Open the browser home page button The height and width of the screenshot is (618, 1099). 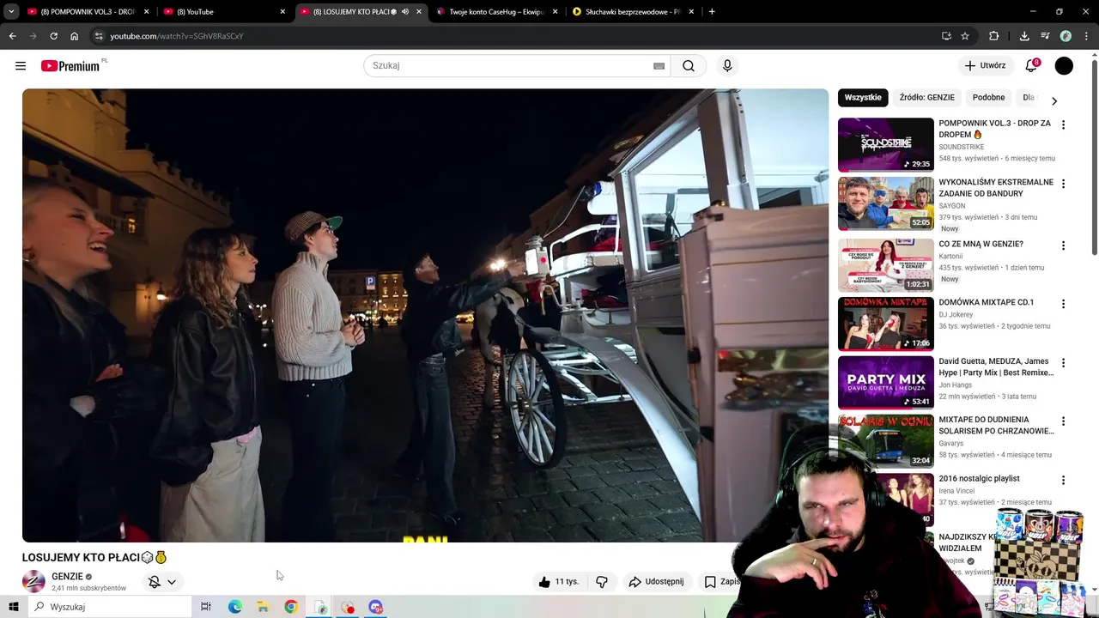coord(74,36)
